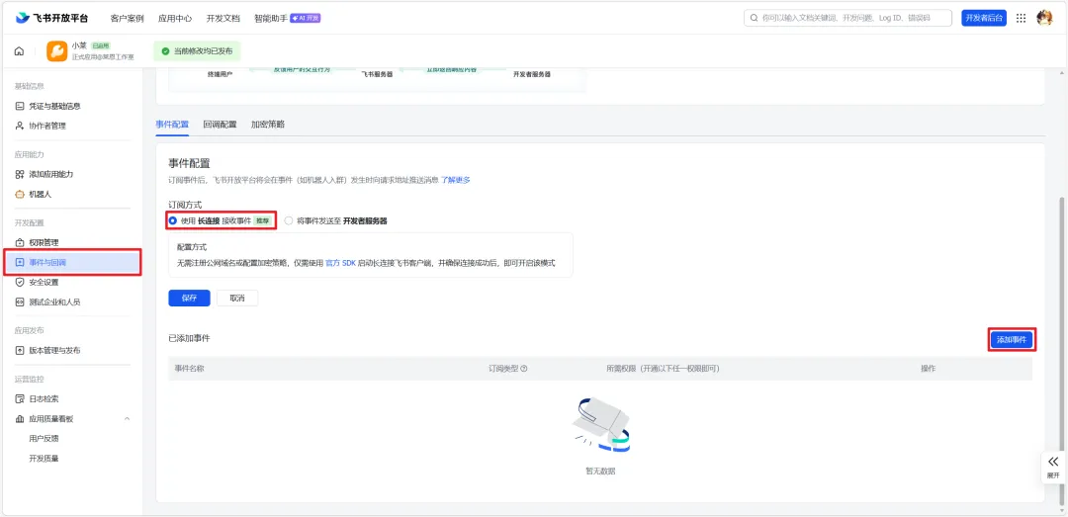
Task: Click the 订阅类型 help question icon
Action: click(x=524, y=369)
